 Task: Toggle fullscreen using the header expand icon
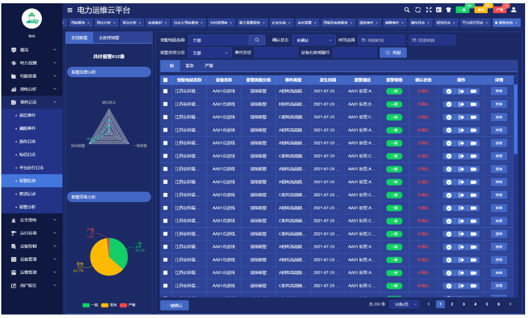click(428, 10)
